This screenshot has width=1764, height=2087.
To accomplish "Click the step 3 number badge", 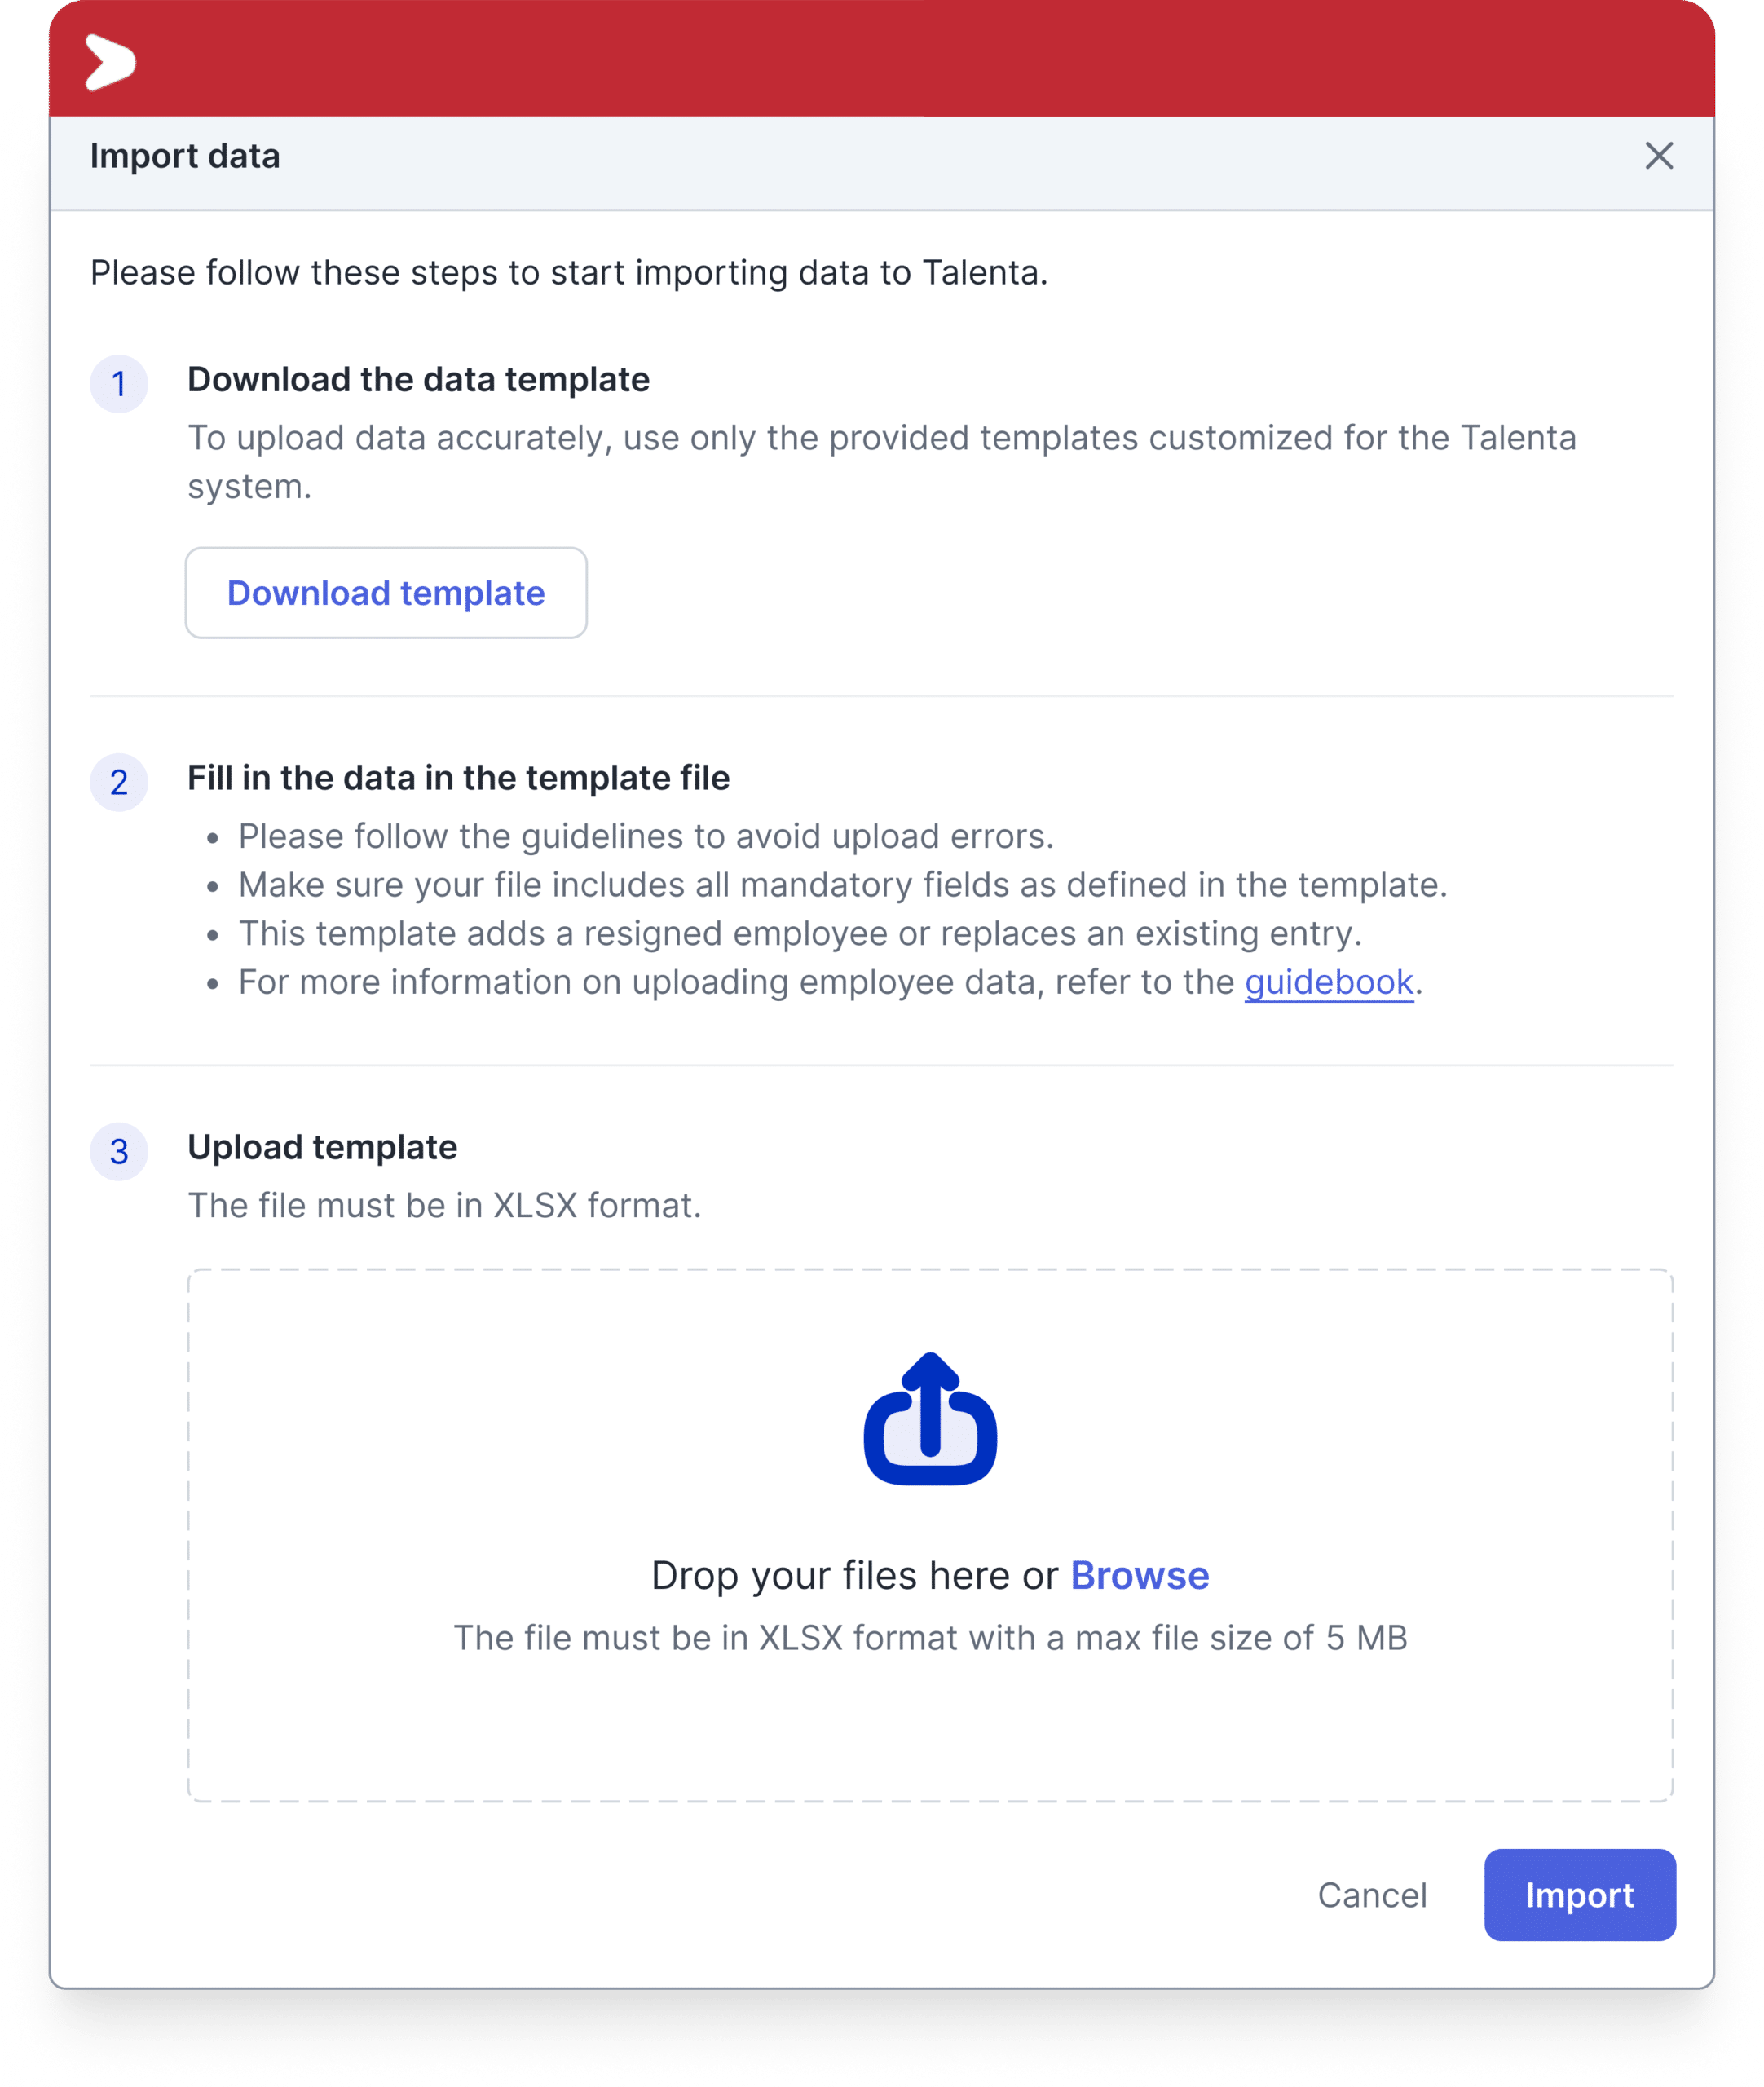I will coord(119,1151).
